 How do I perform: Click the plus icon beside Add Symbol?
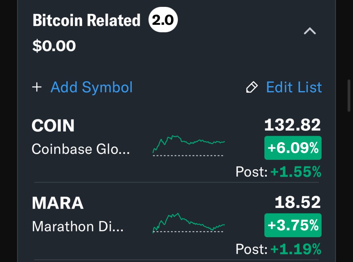coord(37,87)
